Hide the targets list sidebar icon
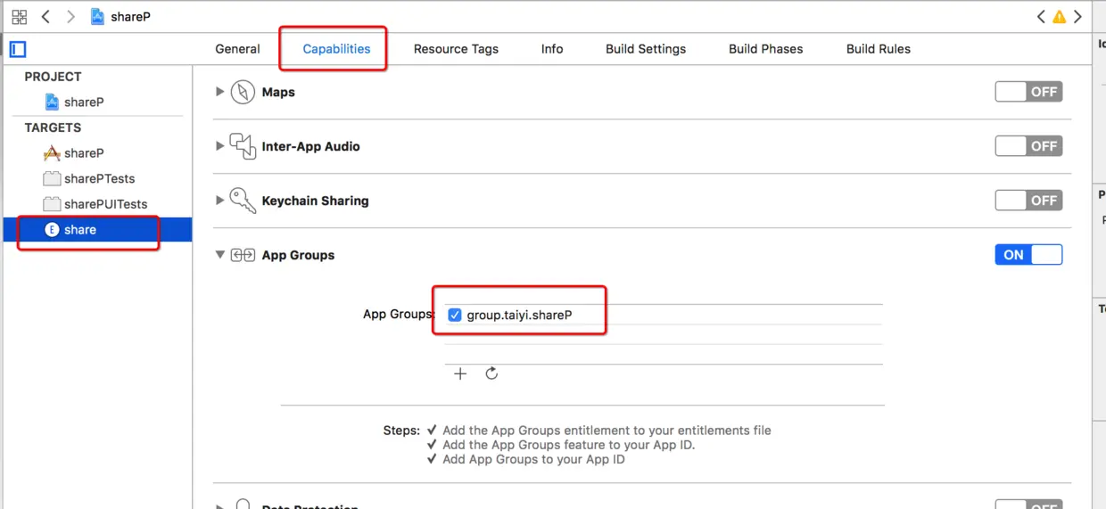The image size is (1106, 509). pos(18,49)
